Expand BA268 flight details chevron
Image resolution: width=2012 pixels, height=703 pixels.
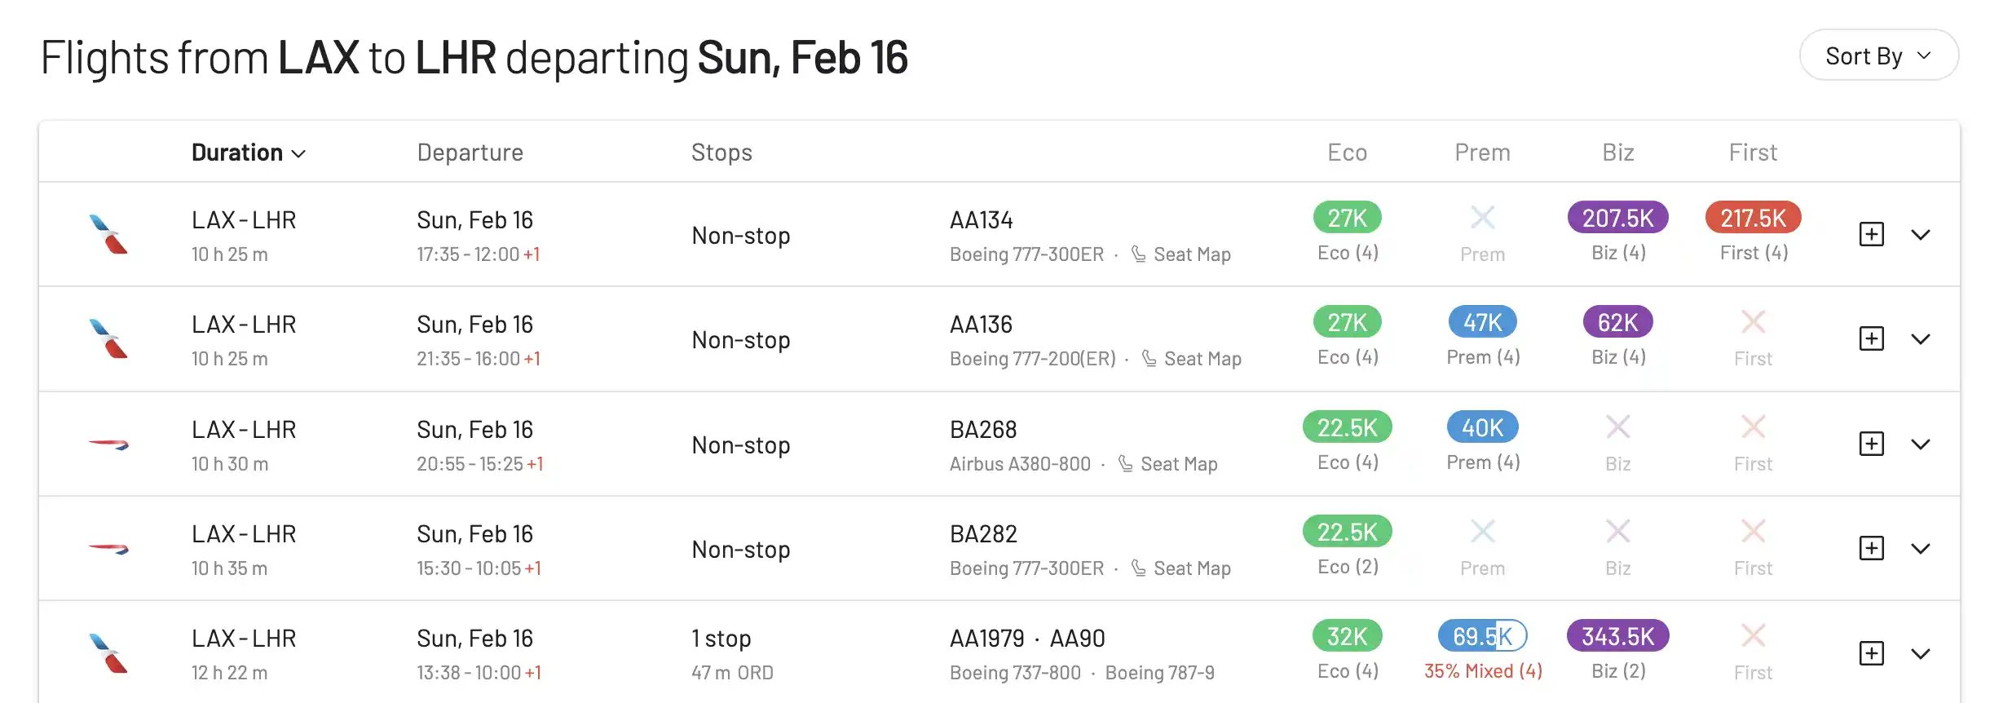click(x=1920, y=444)
